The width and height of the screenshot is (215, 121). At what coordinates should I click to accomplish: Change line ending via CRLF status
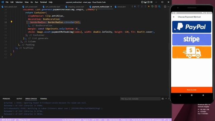tap(100, 120)
